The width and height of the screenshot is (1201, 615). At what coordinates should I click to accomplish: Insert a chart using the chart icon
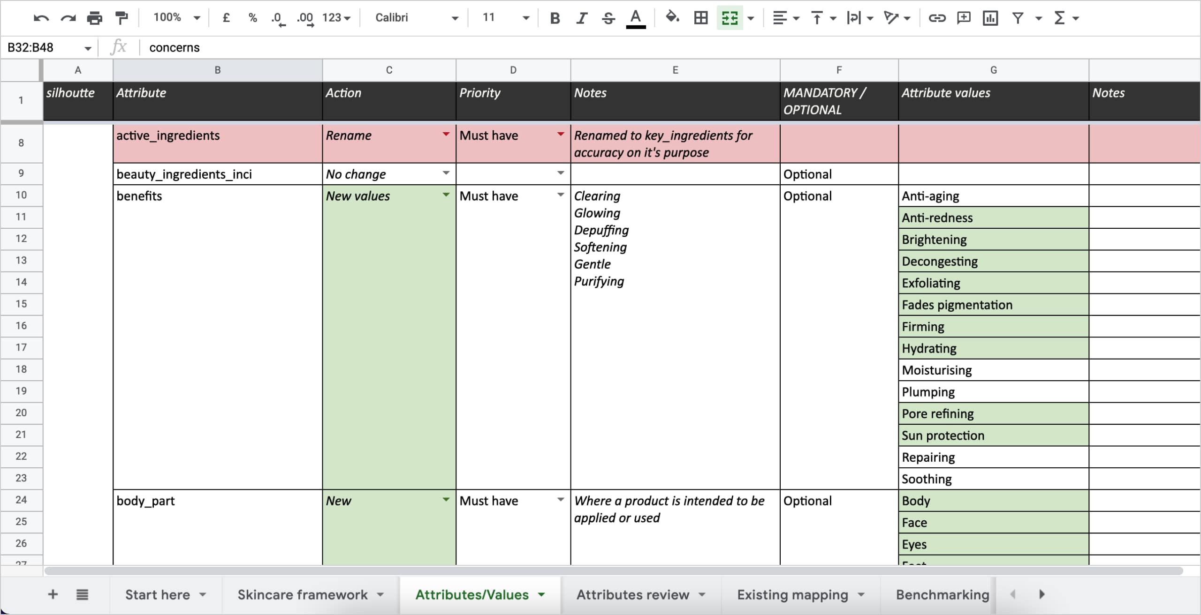[x=990, y=18]
